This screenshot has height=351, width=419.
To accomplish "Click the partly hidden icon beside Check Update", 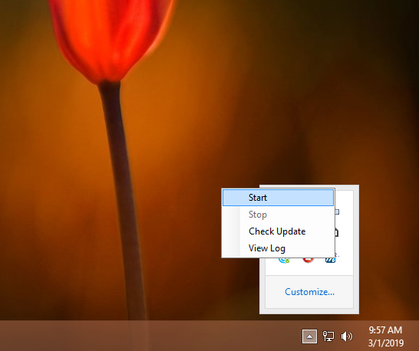I will point(337,232).
